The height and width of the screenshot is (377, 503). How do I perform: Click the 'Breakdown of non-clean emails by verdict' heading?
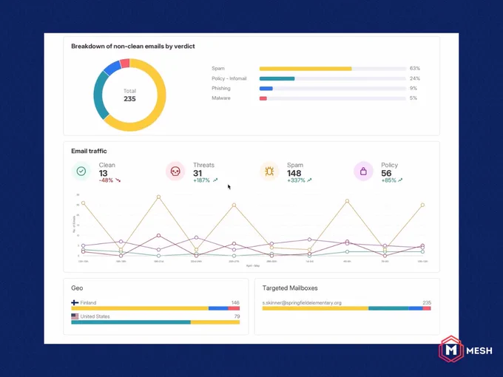[x=133, y=46]
